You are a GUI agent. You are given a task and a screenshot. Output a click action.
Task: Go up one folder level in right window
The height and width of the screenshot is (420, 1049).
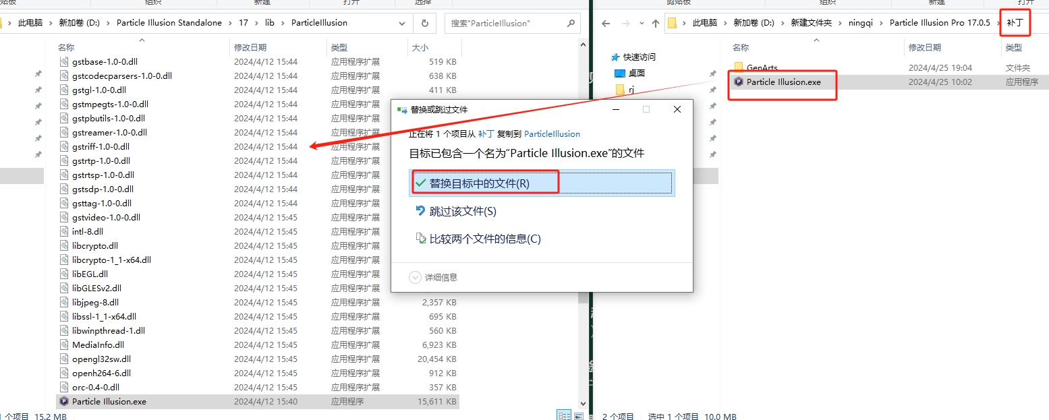tap(654, 23)
